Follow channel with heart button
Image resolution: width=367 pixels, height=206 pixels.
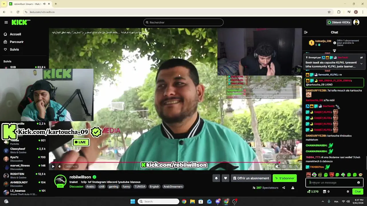click(225, 178)
